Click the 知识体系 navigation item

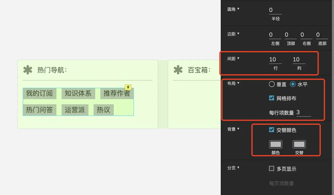click(78, 93)
